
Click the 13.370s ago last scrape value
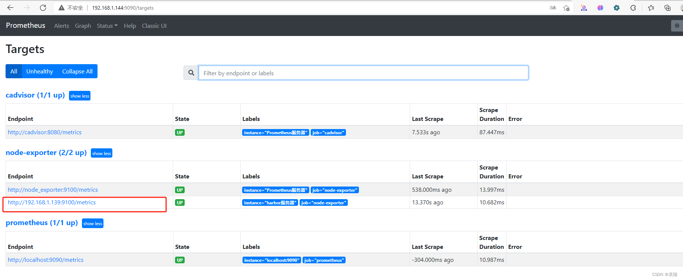pyautogui.click(x=428, y=202)
